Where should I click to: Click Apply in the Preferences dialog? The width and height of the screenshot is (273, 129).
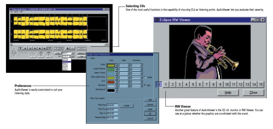coord(150,109)
